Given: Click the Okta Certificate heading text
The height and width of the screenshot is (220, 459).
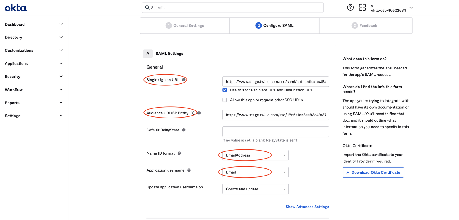Looking at the screenshot, I should tap(357, 146).
